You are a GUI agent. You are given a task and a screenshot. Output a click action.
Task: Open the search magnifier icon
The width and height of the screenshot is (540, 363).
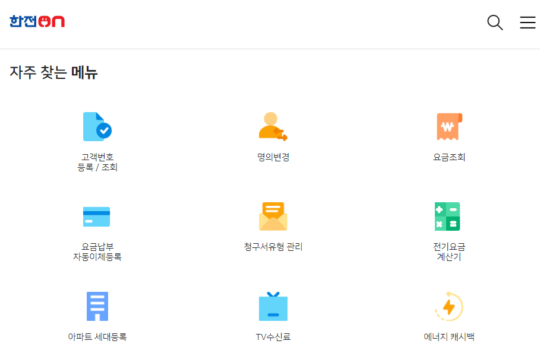[495, 23]
